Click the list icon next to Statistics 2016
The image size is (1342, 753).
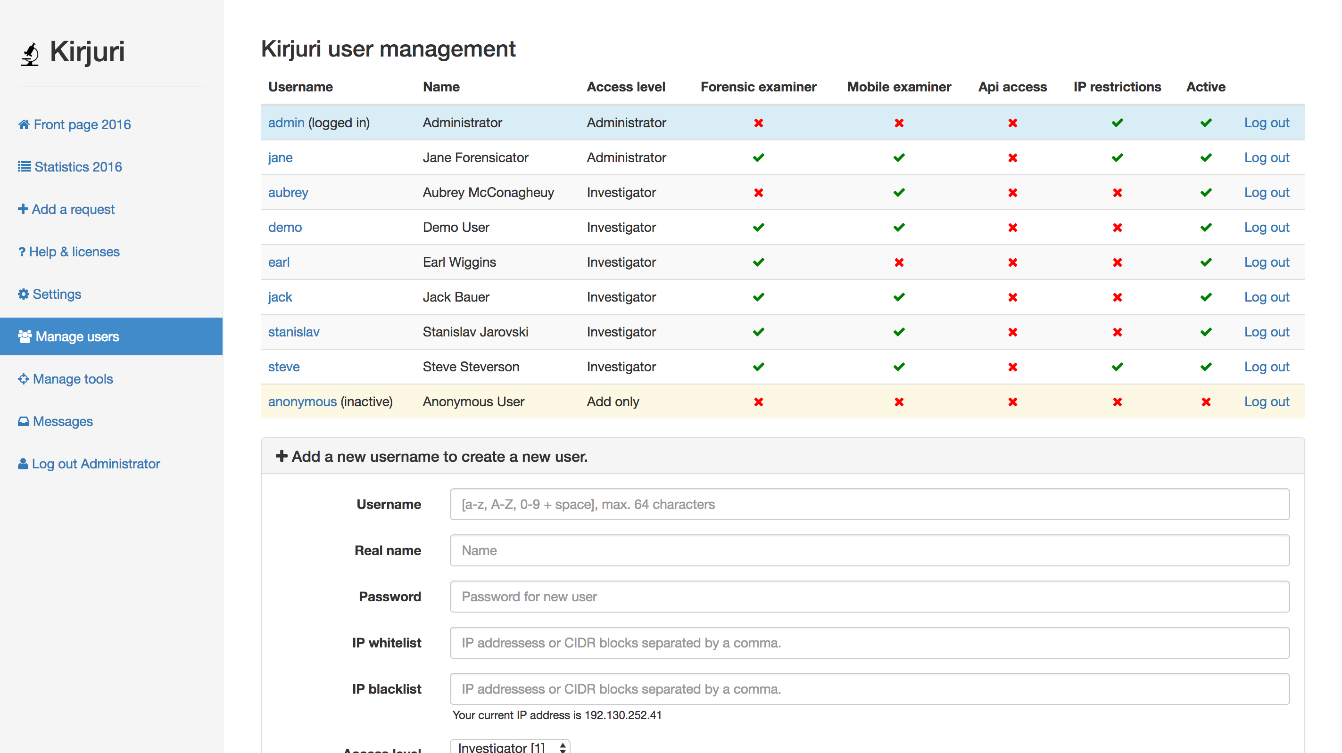(x=24, y=167)
